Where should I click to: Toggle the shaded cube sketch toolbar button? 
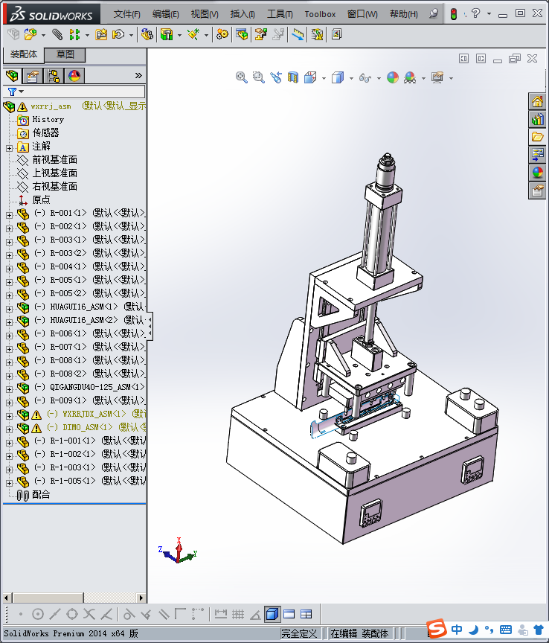coord(272,614)
